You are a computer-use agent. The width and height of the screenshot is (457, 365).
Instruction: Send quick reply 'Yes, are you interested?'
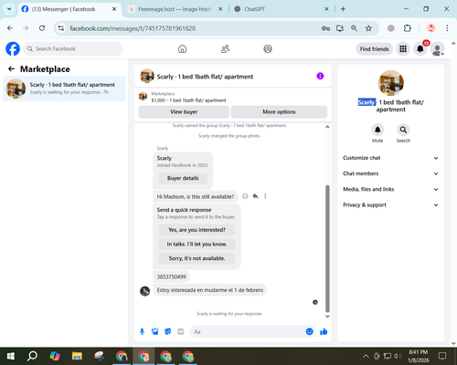pyautogui.click(x=197, y=230)
